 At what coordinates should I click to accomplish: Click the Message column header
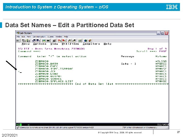point(128,56)
